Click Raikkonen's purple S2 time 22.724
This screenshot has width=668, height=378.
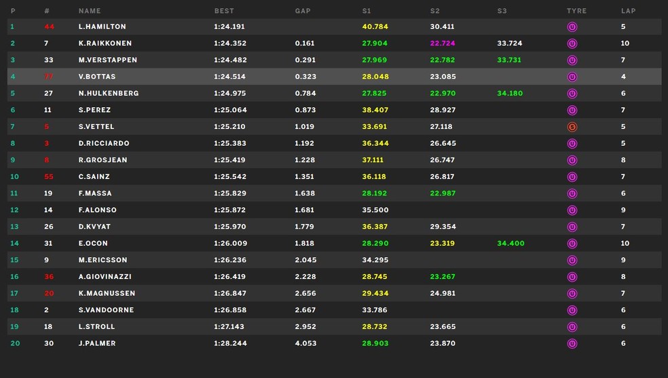pyautogui.click(x=443, y=43)
